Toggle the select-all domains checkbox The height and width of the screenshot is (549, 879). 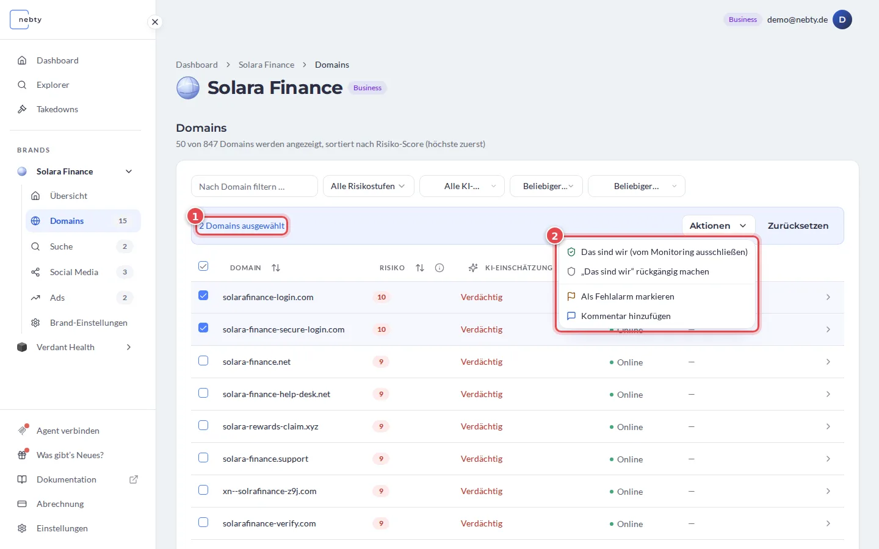click(x=203, y=266)
